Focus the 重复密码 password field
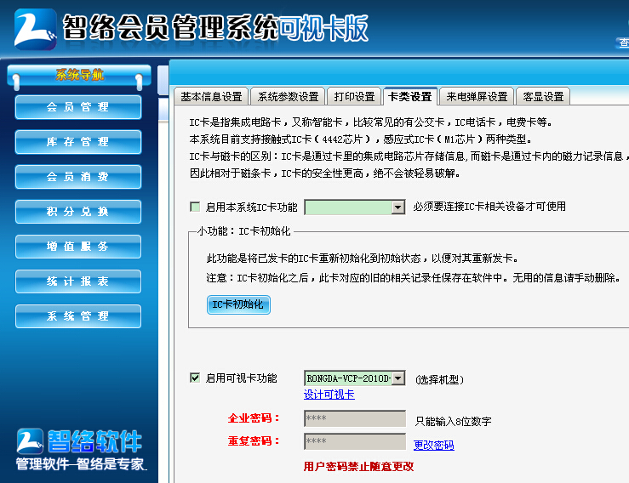The image size is (629, 483). point(355,441)
